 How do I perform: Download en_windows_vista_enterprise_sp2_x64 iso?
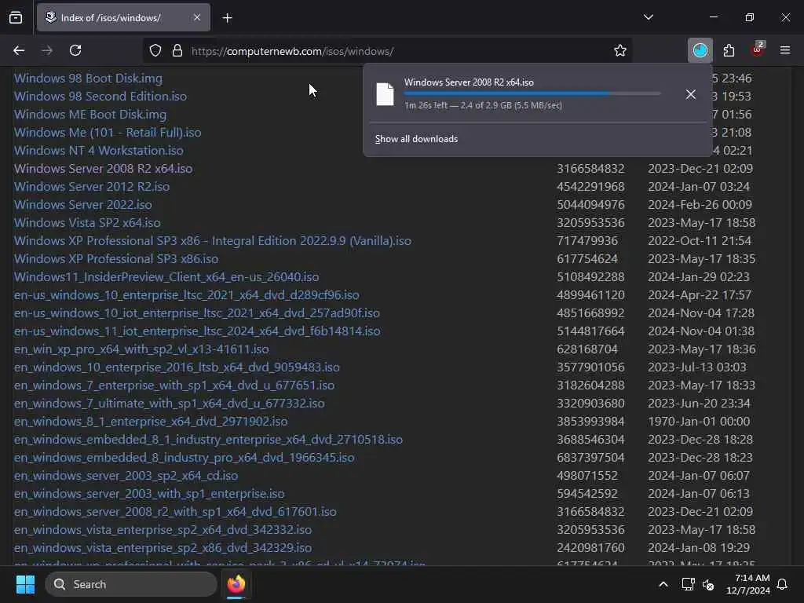[163, 530]
